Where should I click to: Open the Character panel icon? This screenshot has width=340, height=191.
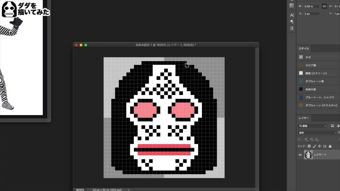pyautogui.click(x=292, y=15)
